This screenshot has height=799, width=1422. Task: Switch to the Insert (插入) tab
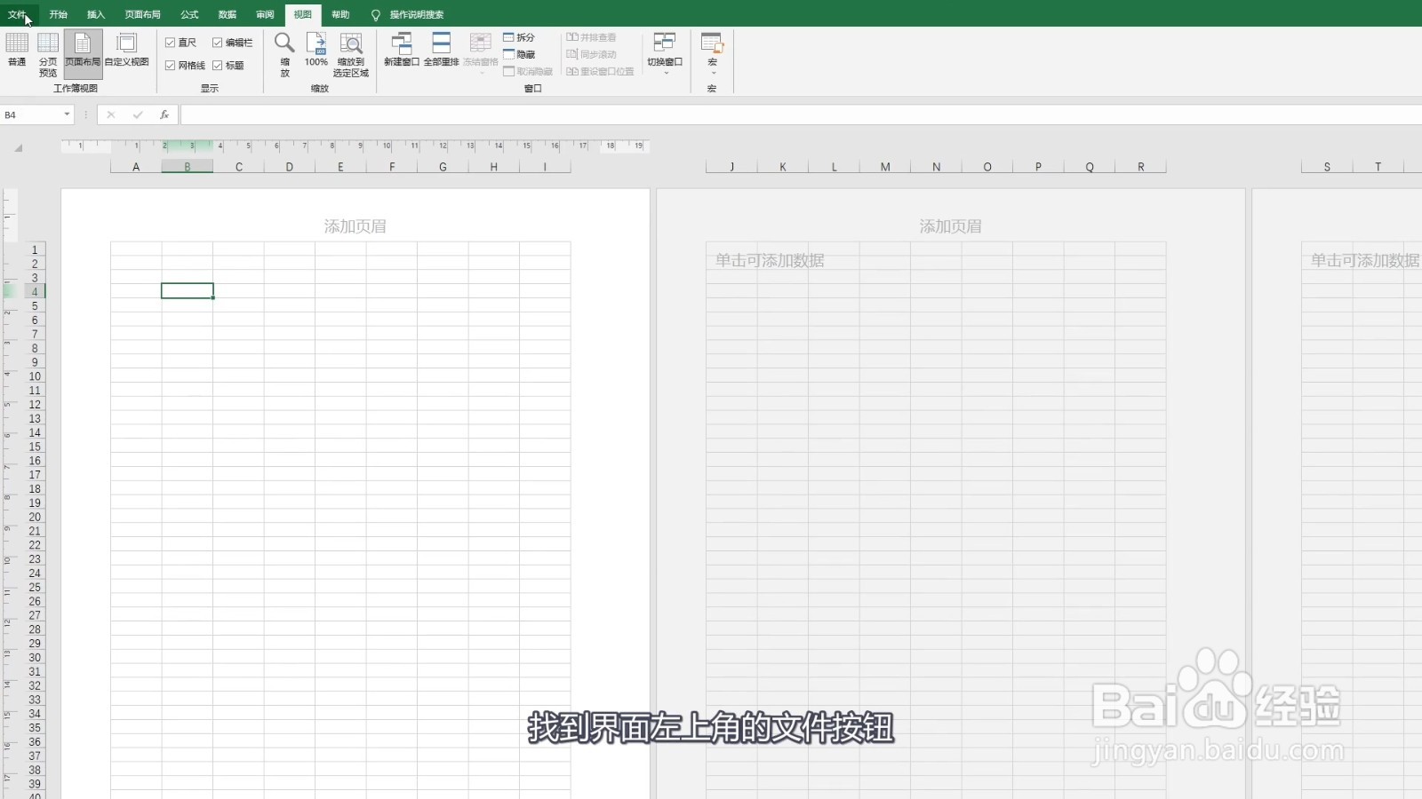96,14
